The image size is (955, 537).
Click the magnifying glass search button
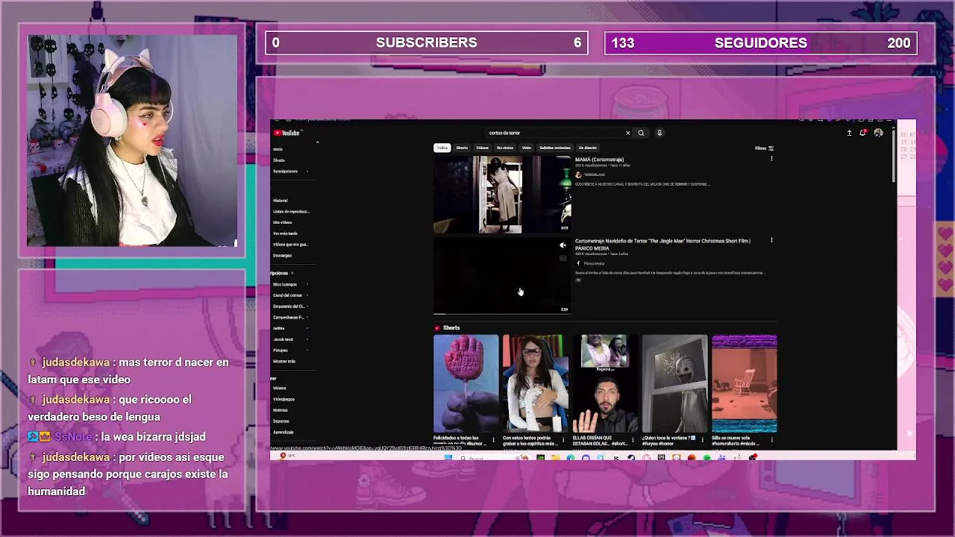pos(641,133)
